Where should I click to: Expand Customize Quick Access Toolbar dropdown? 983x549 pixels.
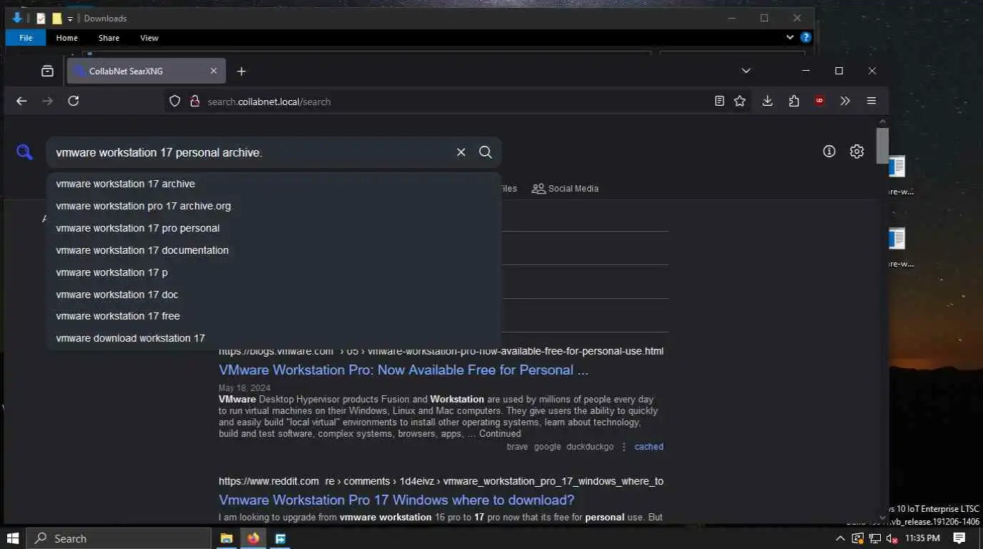click(70, 19)
